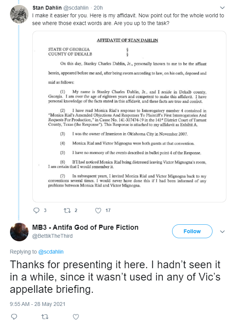
Task: Open the affidavit image attachment
Action: click(x=129, y=117)
